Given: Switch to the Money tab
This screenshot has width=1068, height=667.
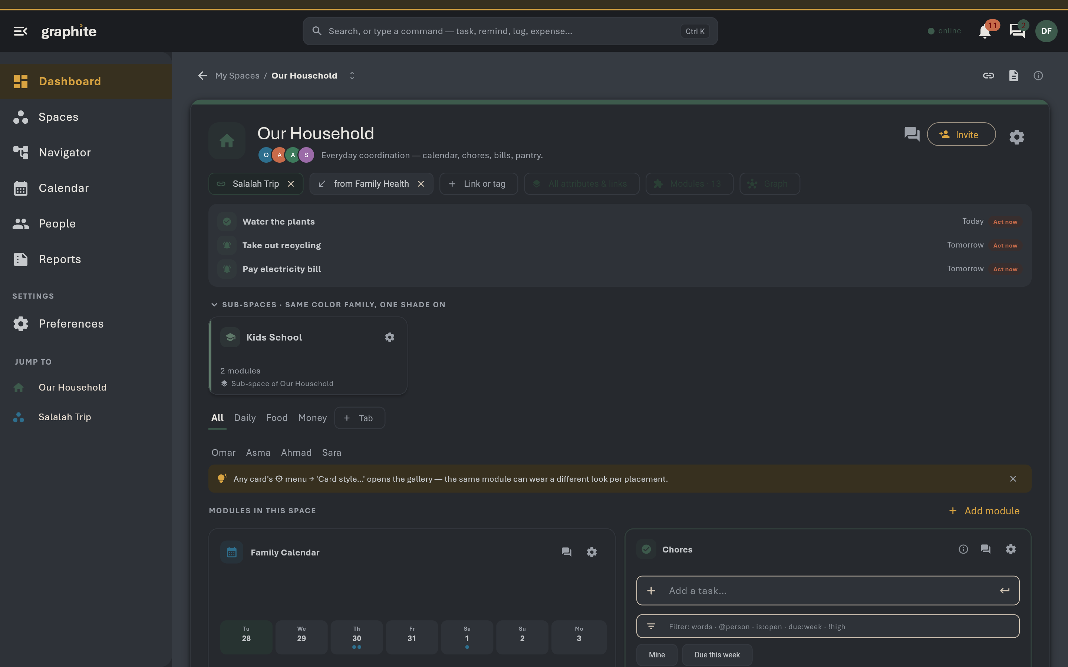Looking at the screenshot, I should (x=313, y=418).
